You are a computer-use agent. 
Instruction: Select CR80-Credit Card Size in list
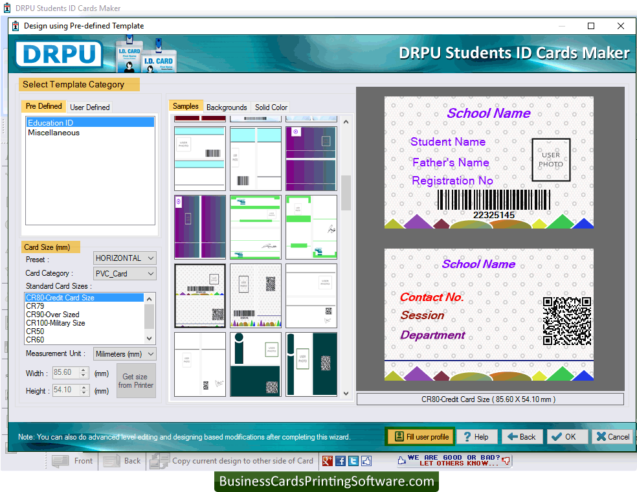point(84,297)
